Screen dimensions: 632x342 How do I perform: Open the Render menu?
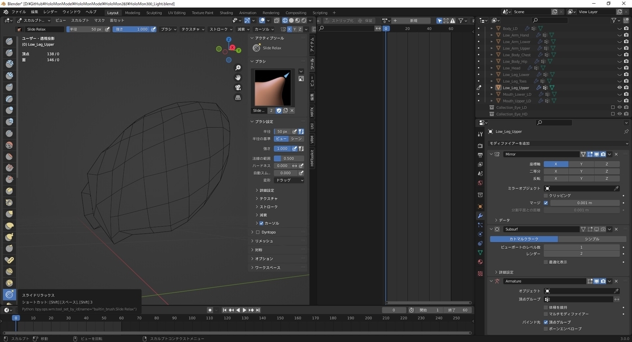50,12
